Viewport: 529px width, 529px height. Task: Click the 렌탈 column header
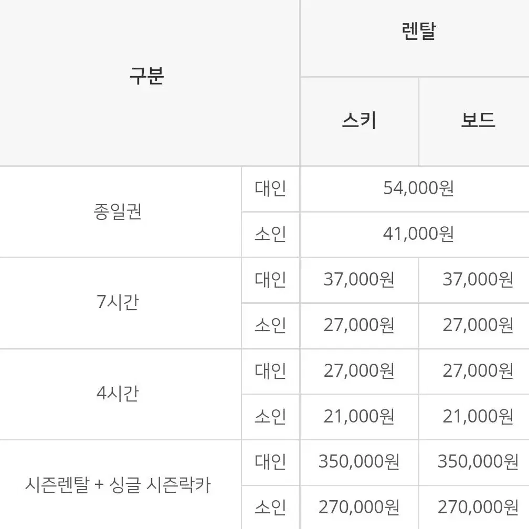[419, 30]
